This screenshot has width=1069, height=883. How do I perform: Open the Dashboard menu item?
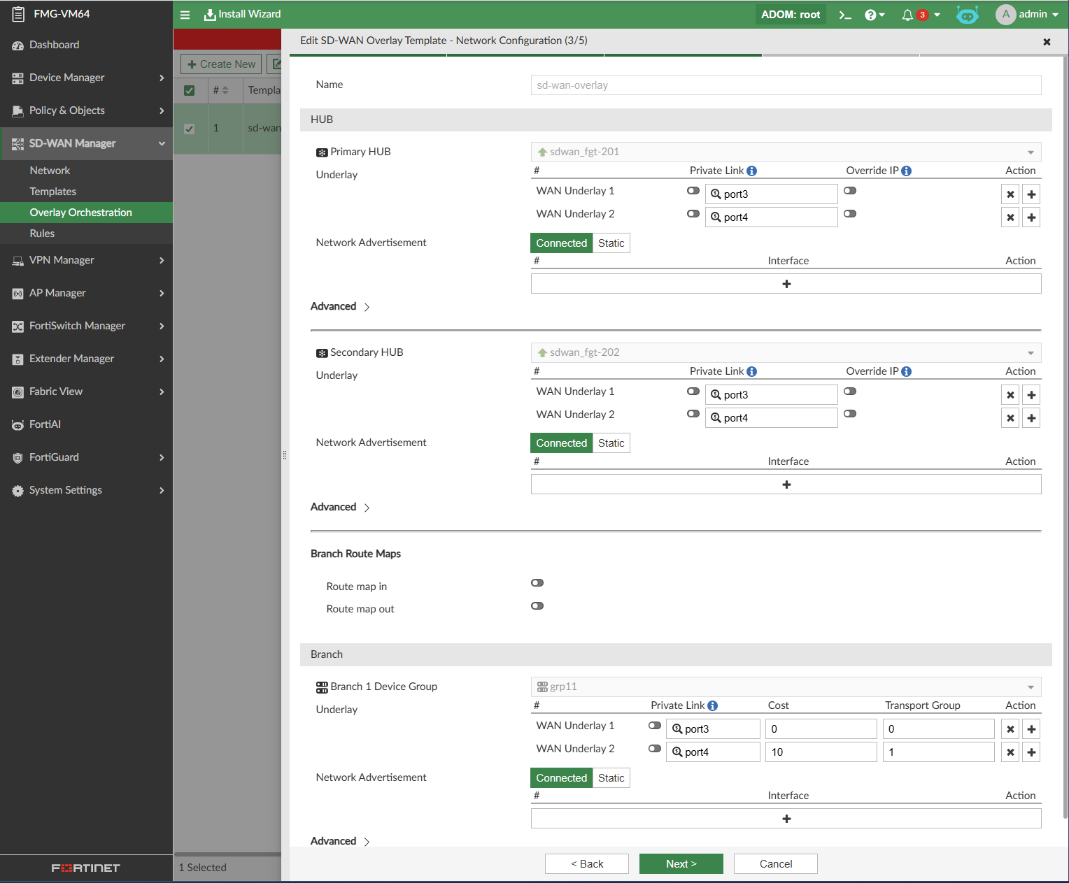pyautogui.click(x=86, y=45)
